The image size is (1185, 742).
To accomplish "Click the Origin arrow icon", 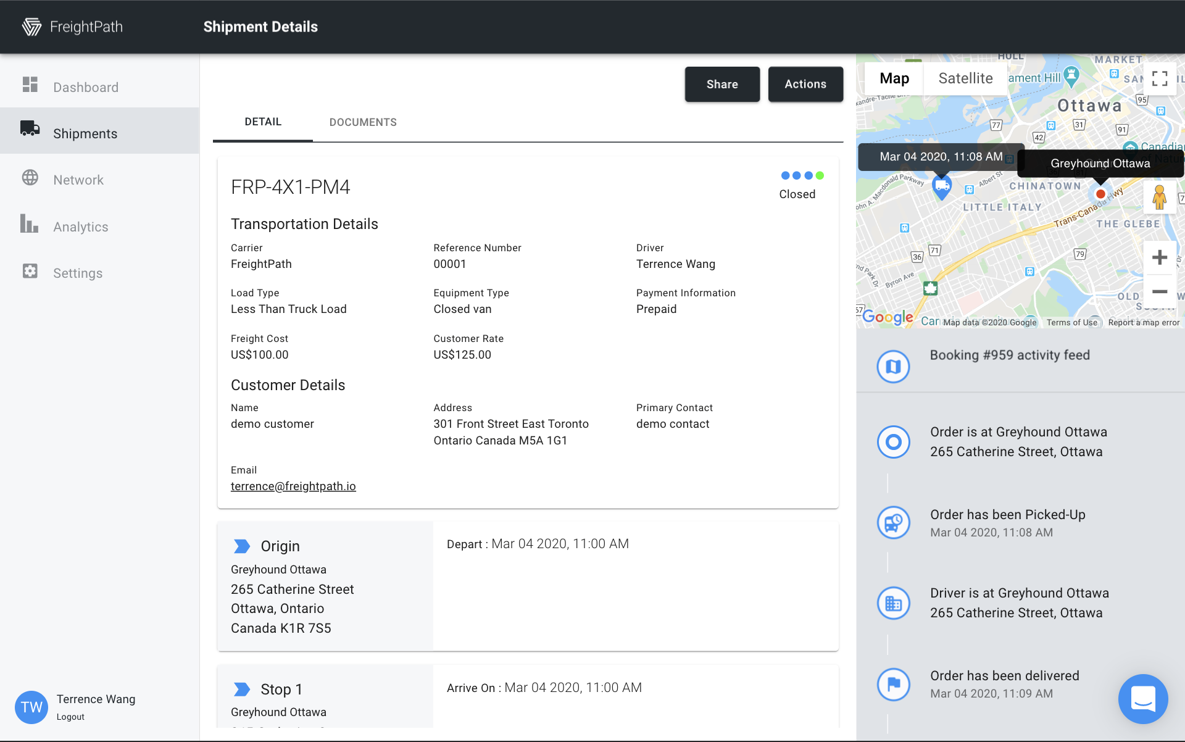I will pos(242,546).
